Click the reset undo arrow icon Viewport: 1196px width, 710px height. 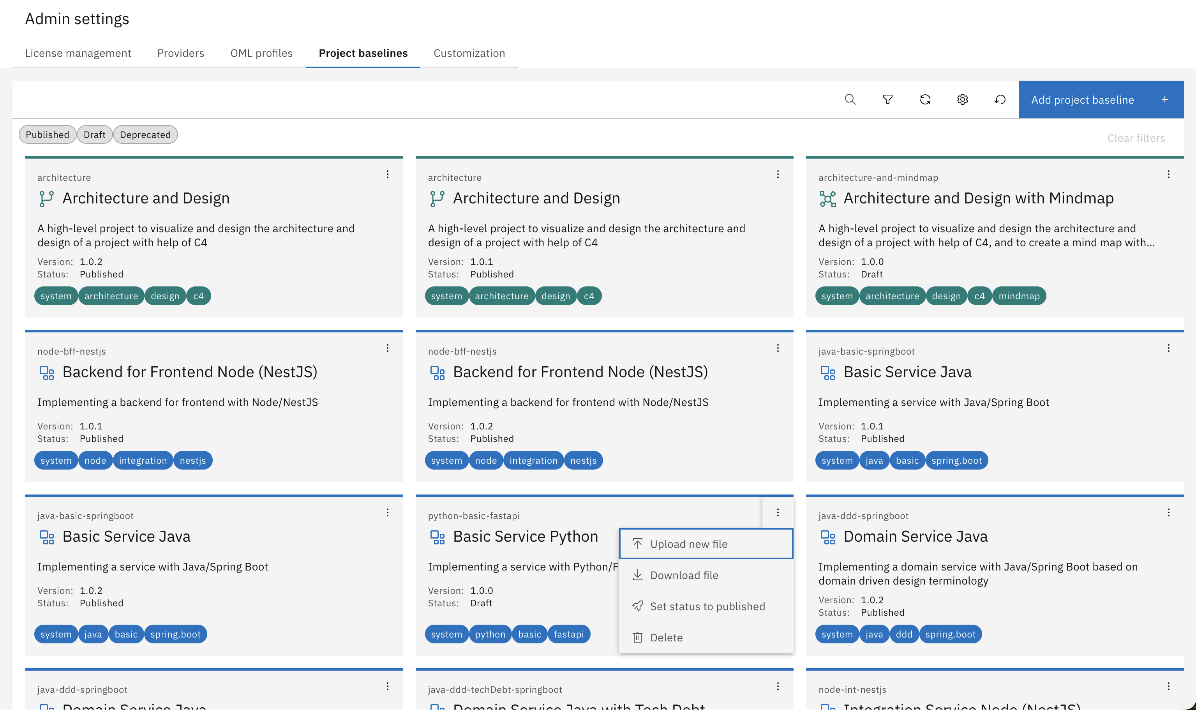point(1000,99)
